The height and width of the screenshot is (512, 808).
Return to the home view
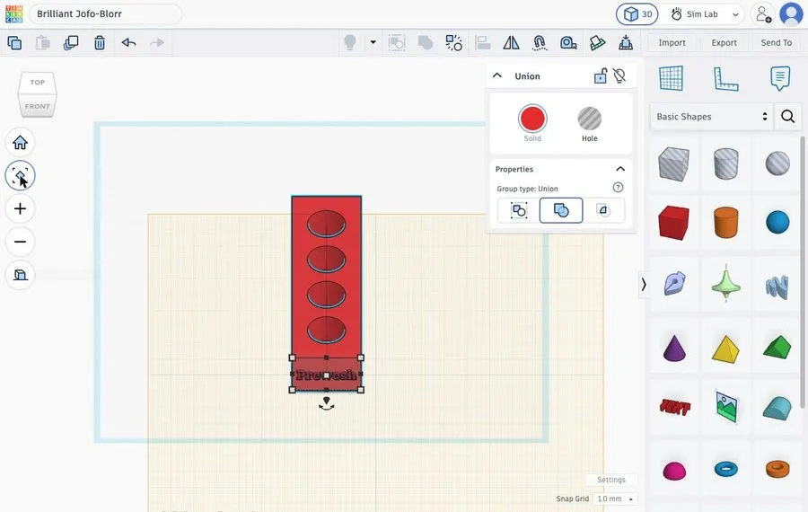[20, 142]
